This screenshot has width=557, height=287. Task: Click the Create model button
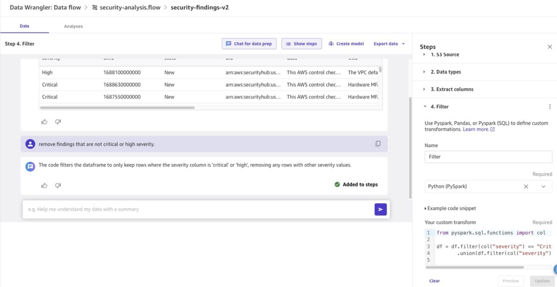click(346, 44)
